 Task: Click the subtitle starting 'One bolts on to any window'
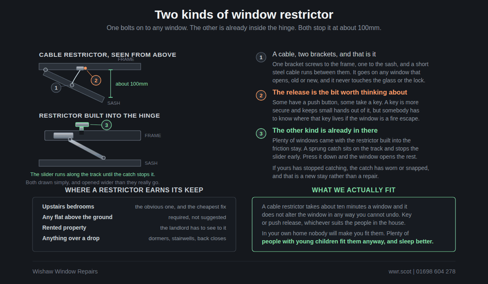point(244,28)
